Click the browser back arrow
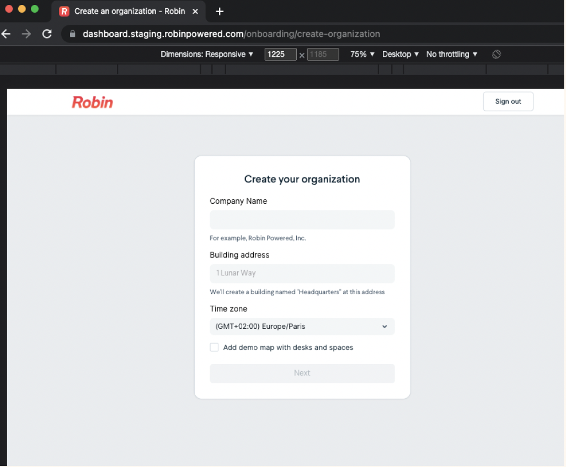The width and height of the screenshot is (566, 467). (6, 34)
